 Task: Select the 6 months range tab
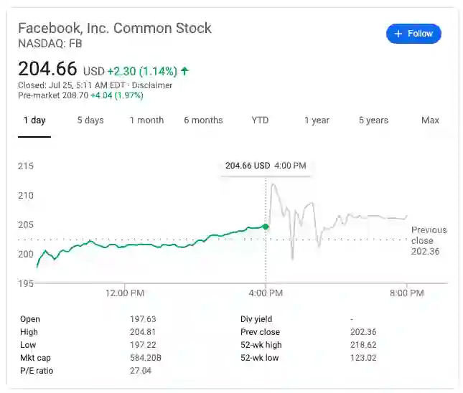click(203, 120)
